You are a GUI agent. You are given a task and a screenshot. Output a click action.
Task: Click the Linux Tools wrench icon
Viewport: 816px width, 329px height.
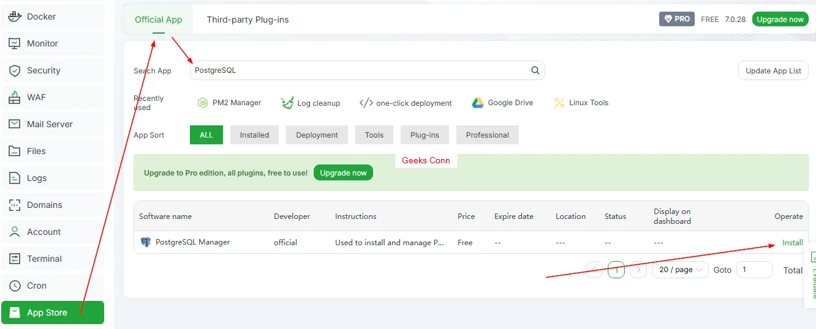(x=559, y=103)
